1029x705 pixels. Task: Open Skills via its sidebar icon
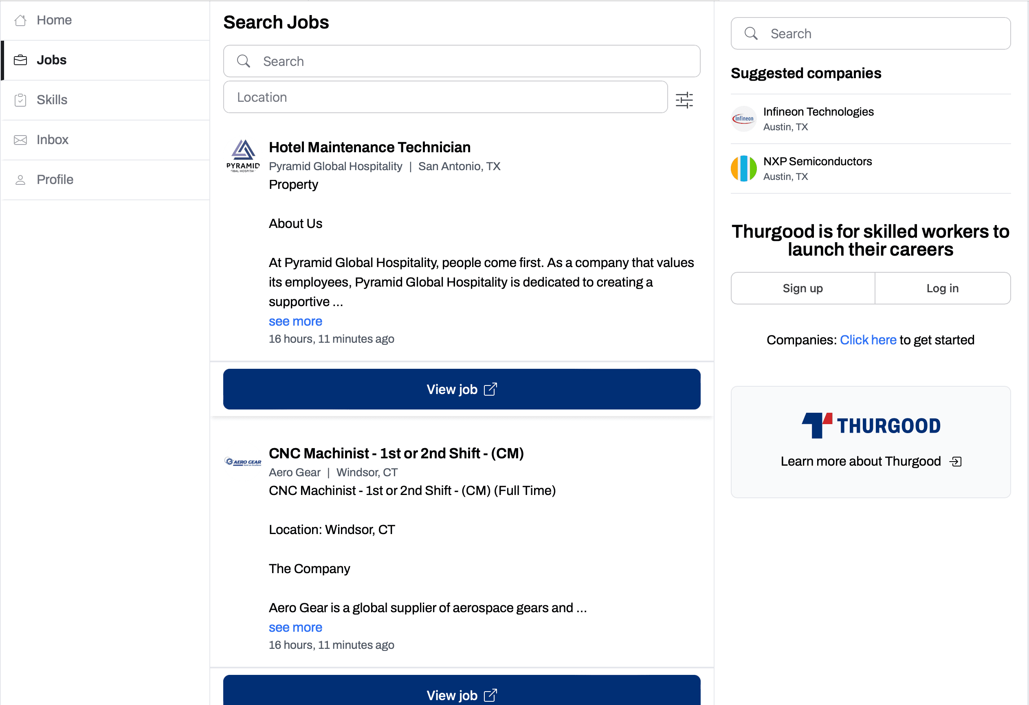coord(20,100)
